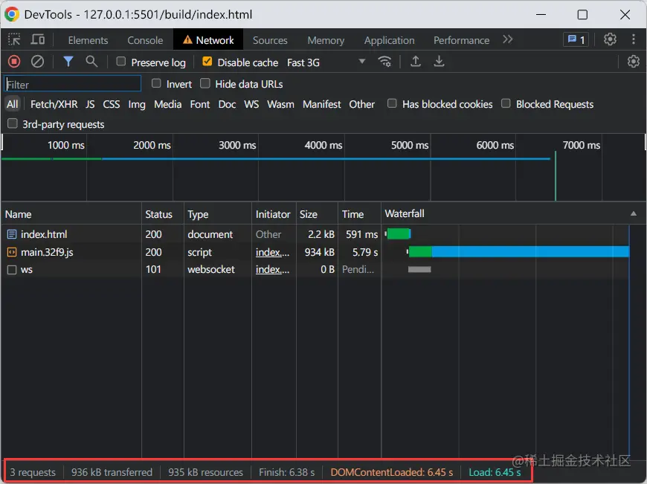Screen dimensions: 647x484
Task: Minimize the DevTools window
Action: pyautogui.click(x=541, y=15)
